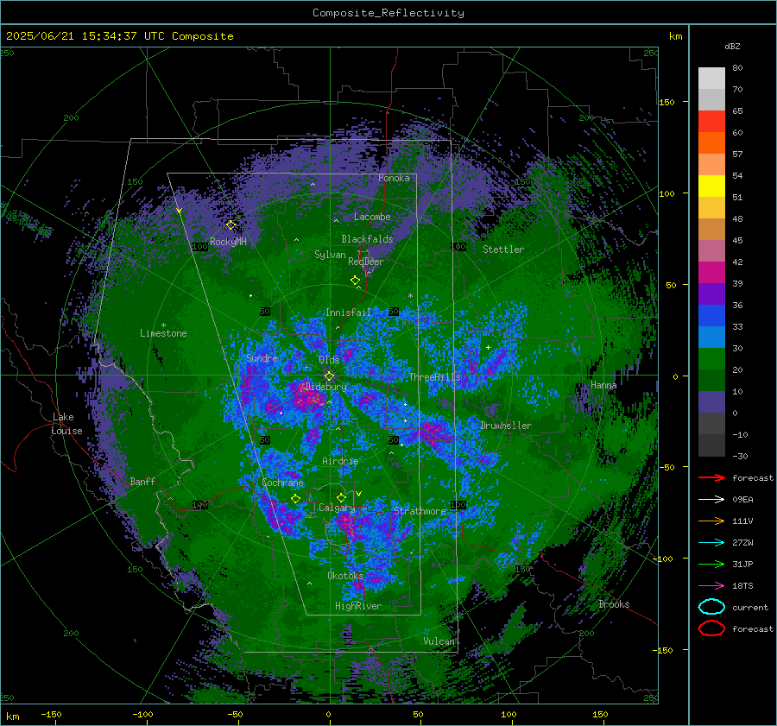
Task: Click the yellow diamond marker above Calgary
Action: click(x=341, y=497)
